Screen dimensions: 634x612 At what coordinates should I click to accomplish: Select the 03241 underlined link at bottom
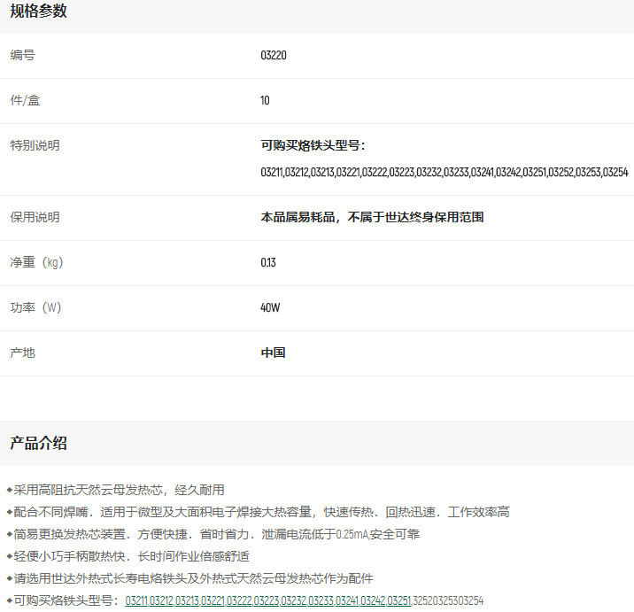click(346, 600)
